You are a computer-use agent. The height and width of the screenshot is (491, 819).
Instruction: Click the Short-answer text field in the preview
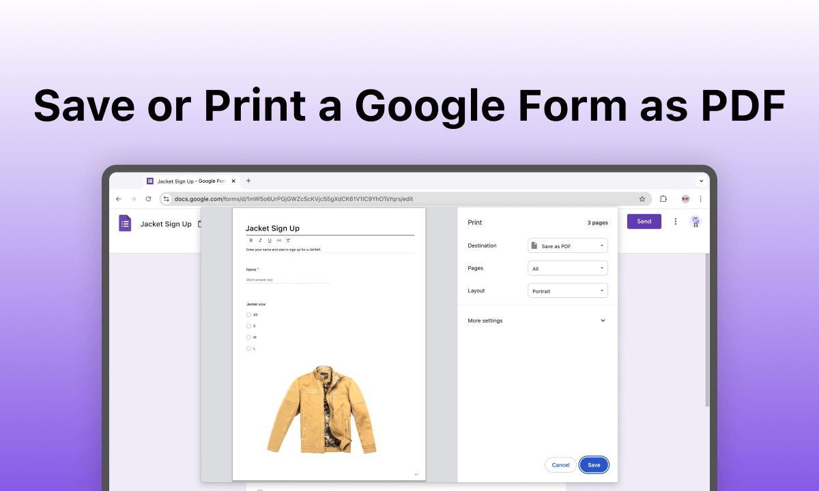coord(288,280)
